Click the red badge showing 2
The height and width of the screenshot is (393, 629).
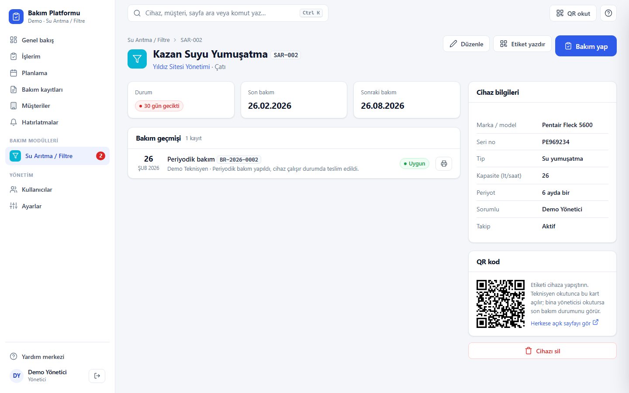click(x=100, y=156)
